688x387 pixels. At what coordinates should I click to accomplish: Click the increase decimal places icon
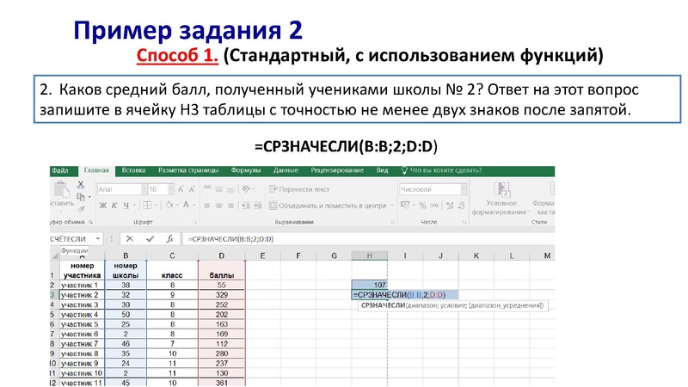tap(450, 206)
